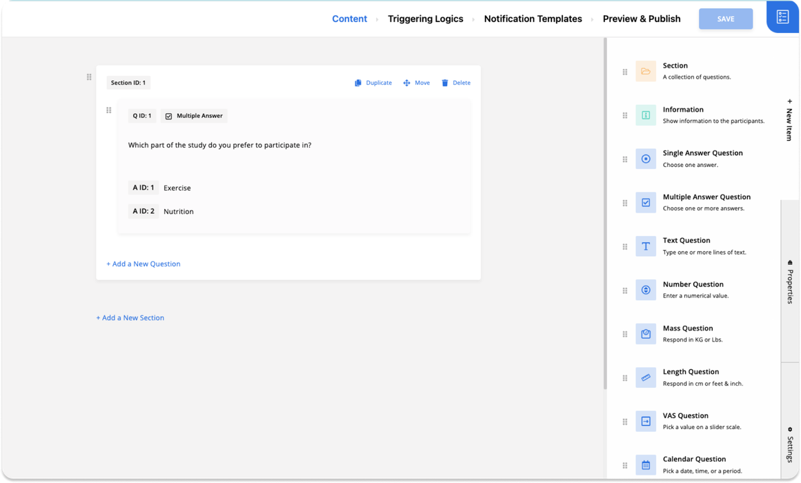Expand the Properties side panel
Viewport: 801px width, 483px height.
(790, 282)
